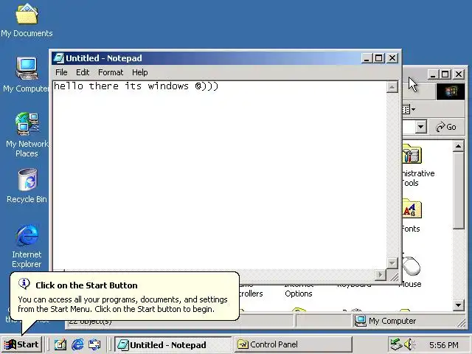The image size is (472, 354).
Task: Close the Notepad window
Action: point(392,58)
